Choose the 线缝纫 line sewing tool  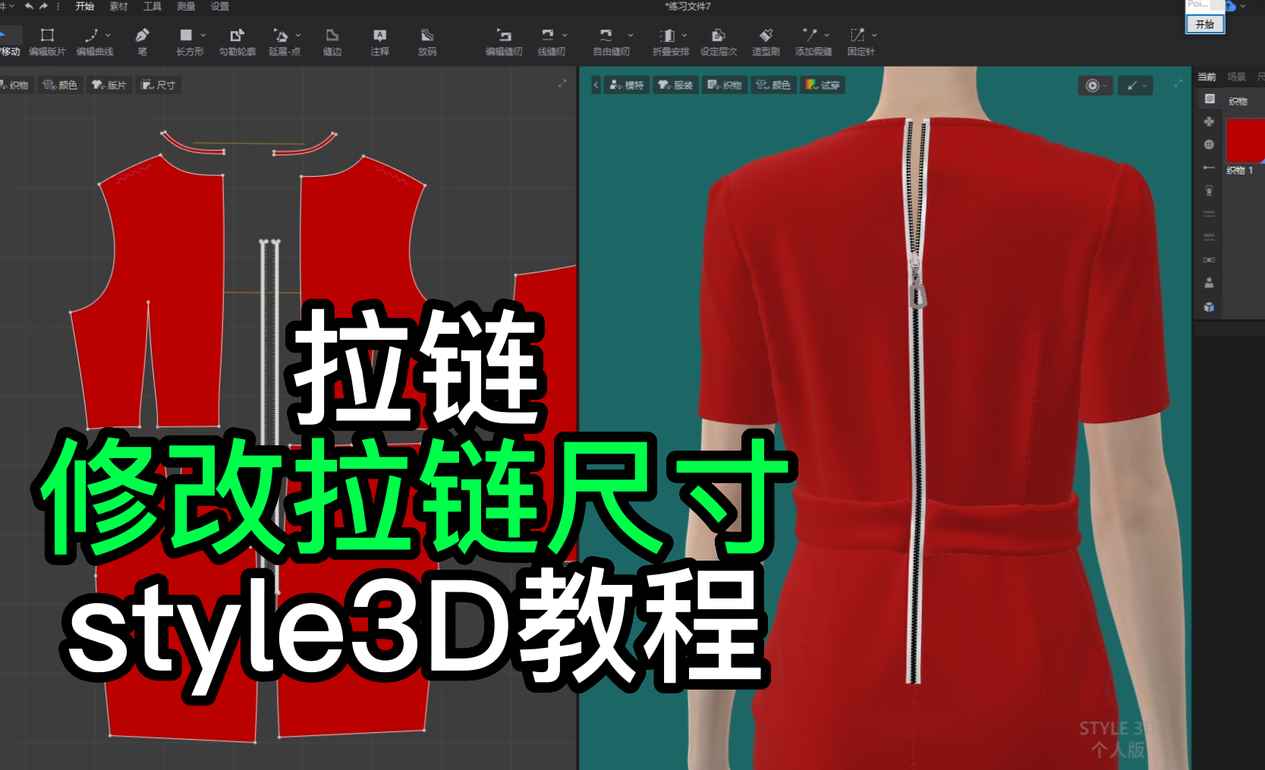tap(551, 42)
